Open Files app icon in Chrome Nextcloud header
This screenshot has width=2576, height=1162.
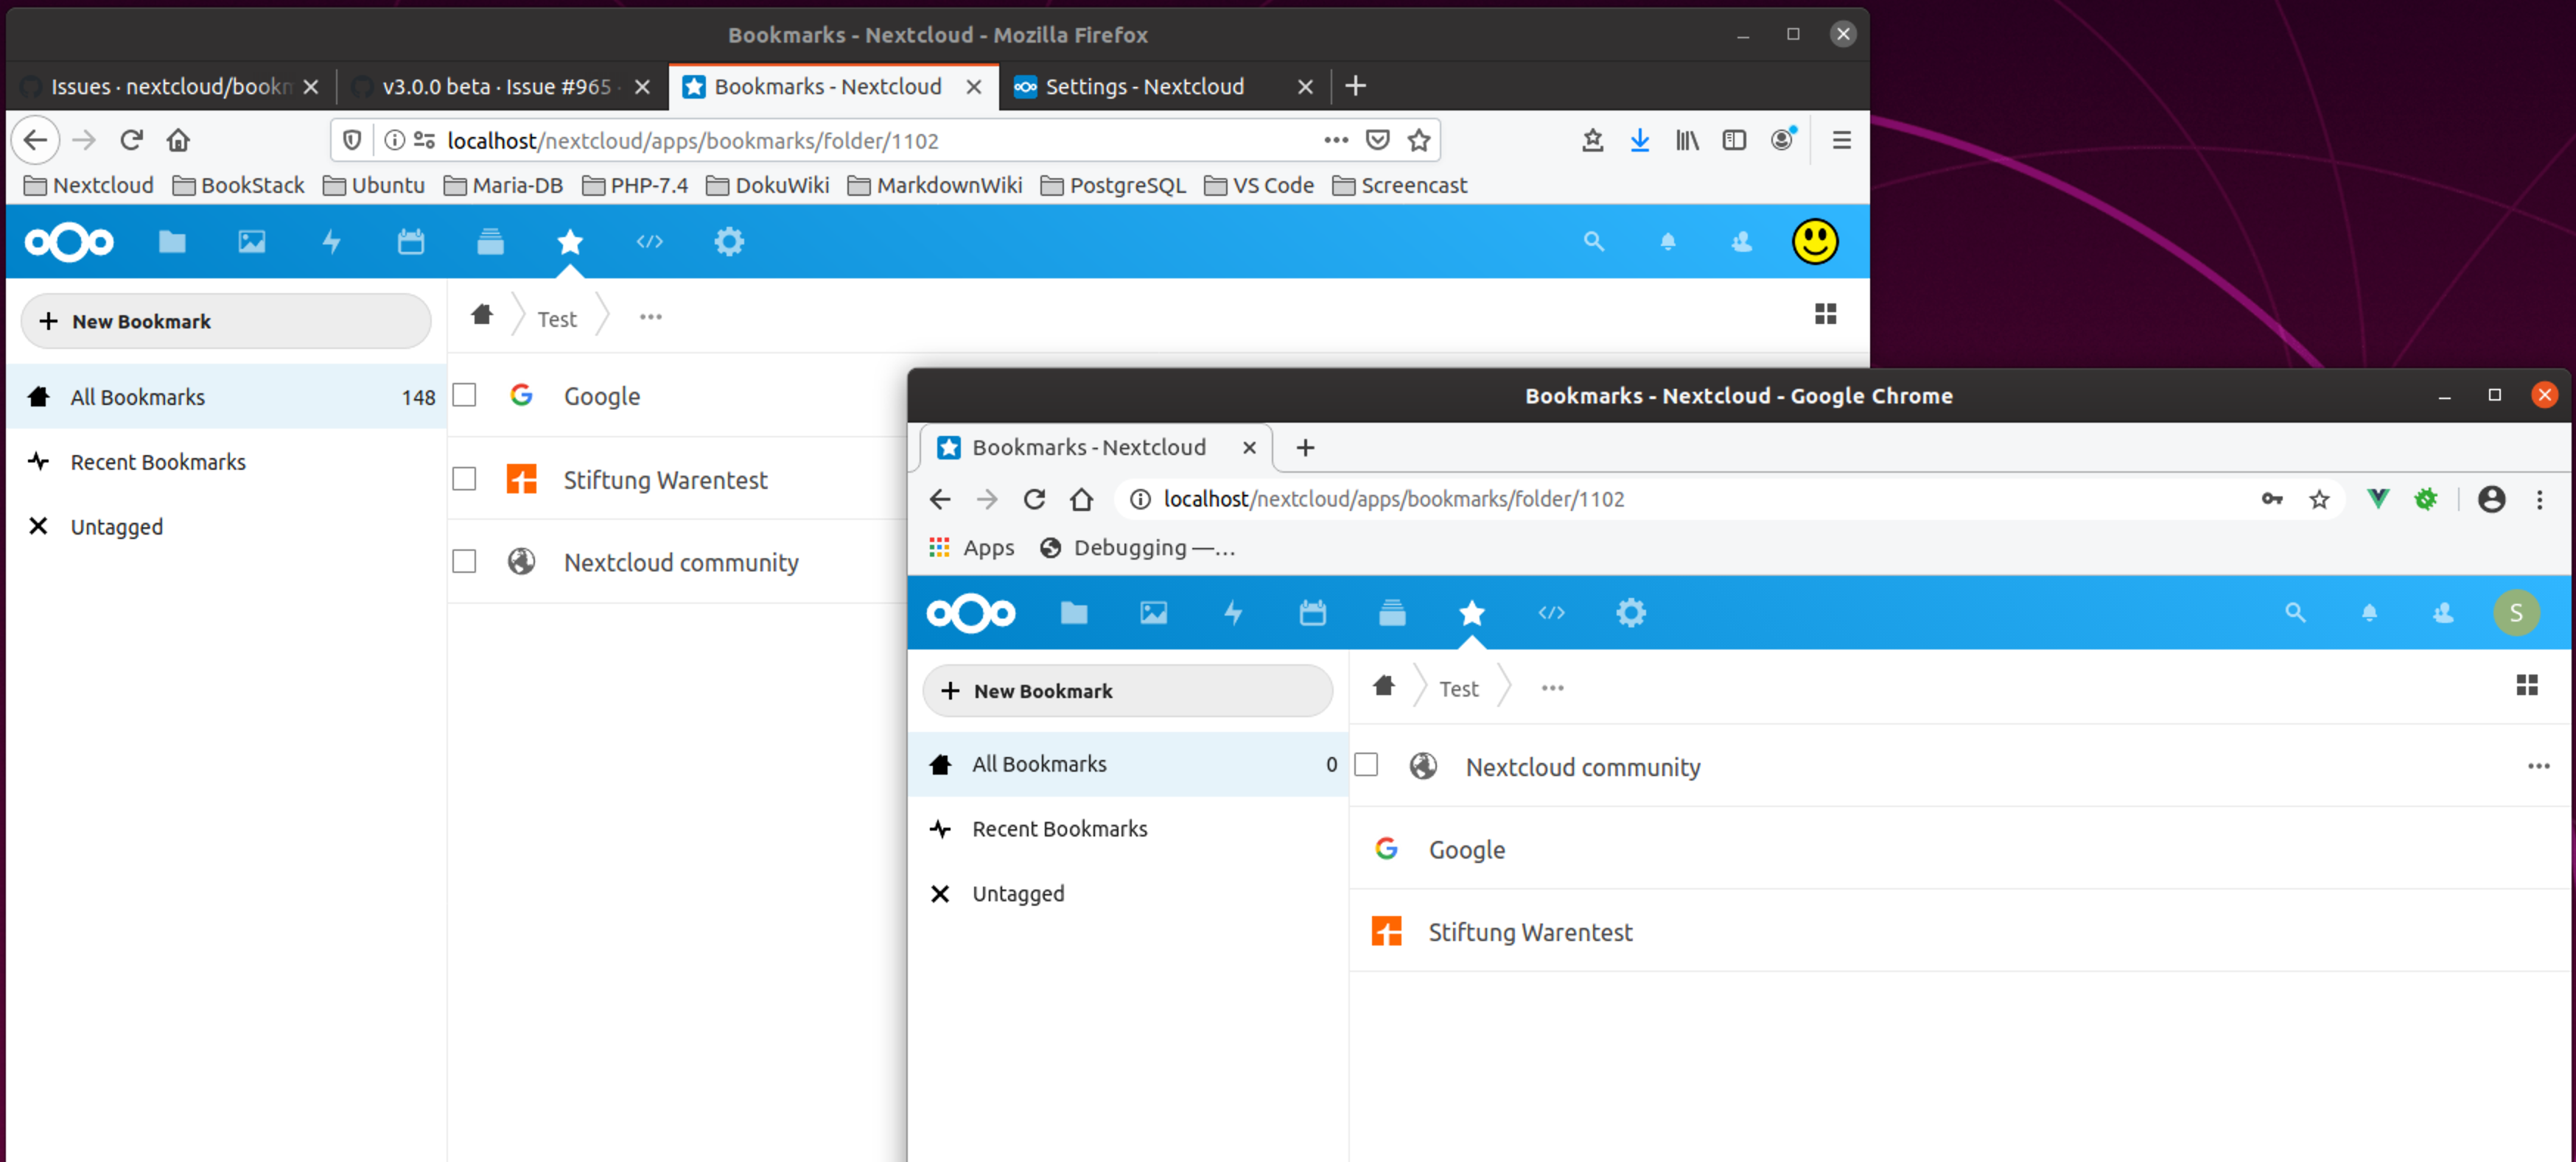tap(1073, 613)
